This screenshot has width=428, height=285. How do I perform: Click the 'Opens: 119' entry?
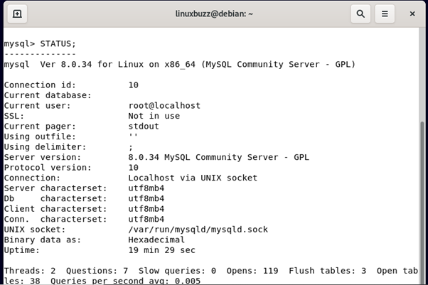(x=252, y=271)
